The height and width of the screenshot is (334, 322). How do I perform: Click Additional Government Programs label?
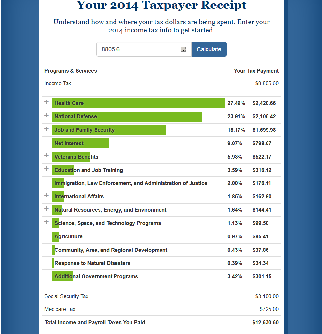(x=96, y=276)
